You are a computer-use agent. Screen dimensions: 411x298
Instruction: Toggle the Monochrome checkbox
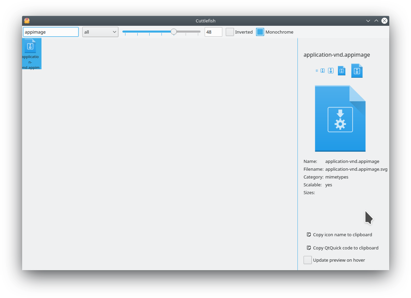pos(260,32)
